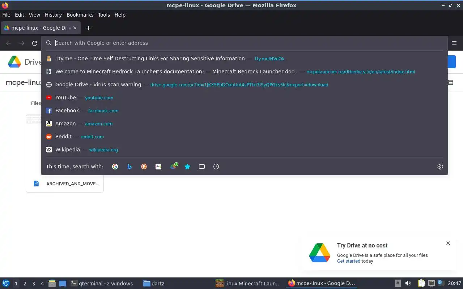
Task: Open file manager from taskbar
Action: [x=52, y=283]
